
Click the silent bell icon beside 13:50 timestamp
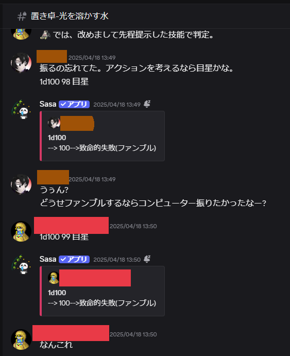[x=147, y=259]
